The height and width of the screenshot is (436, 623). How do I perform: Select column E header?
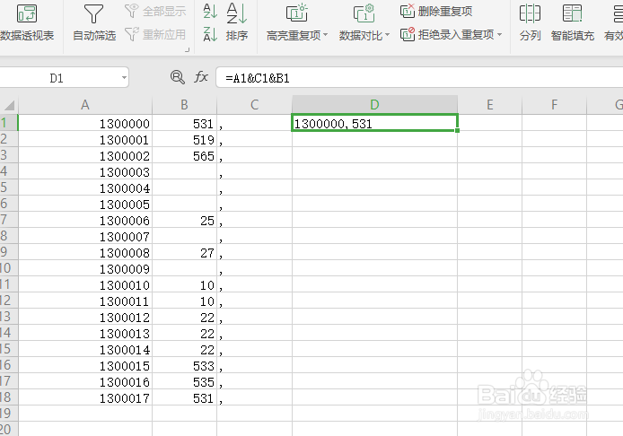point(490,105)
